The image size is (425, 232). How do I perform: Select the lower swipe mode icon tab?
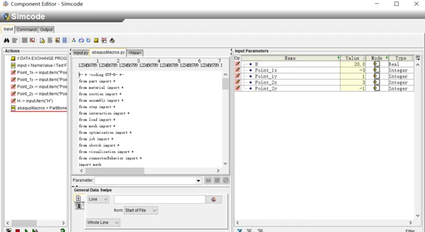pos(79,206)
